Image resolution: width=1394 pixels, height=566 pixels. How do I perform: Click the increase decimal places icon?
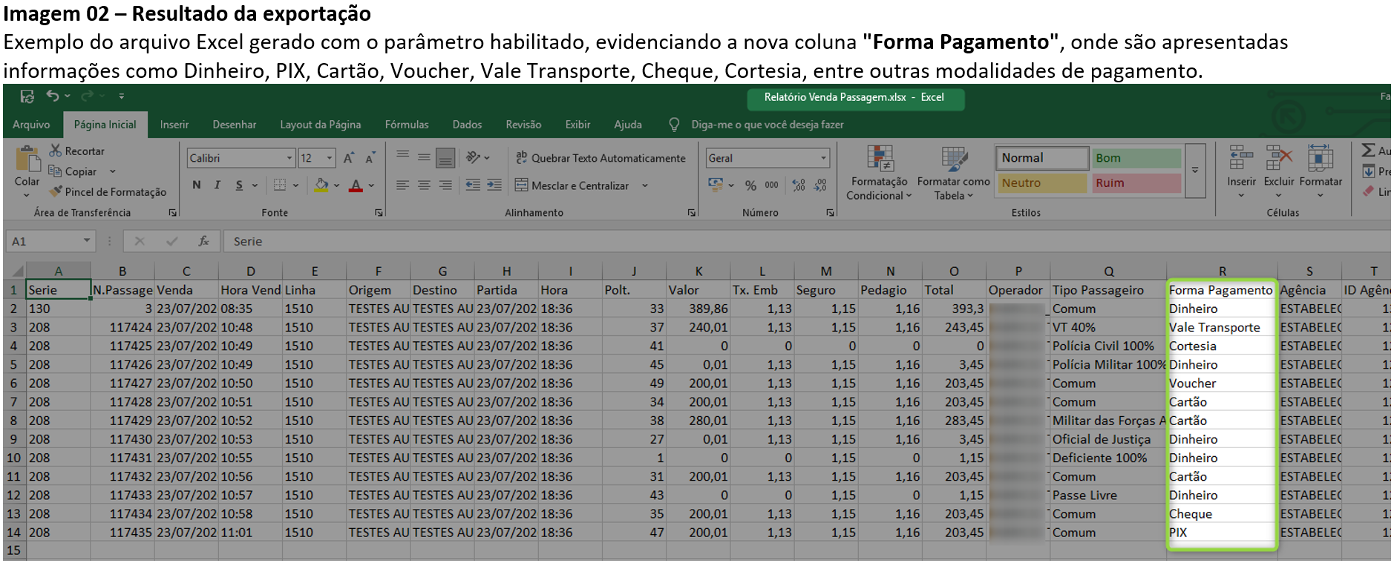[799, 185]
